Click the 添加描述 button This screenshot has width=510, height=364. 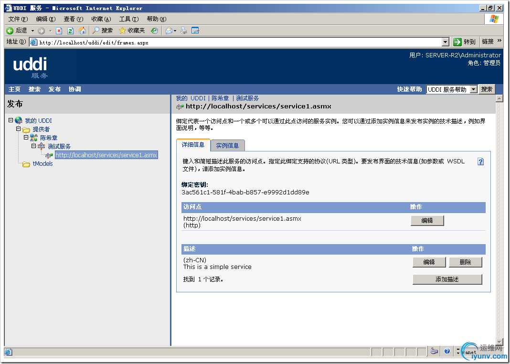[447, 279]
